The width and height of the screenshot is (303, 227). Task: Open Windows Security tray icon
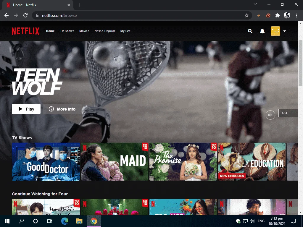pyautogui.click(x=238, y=221)
